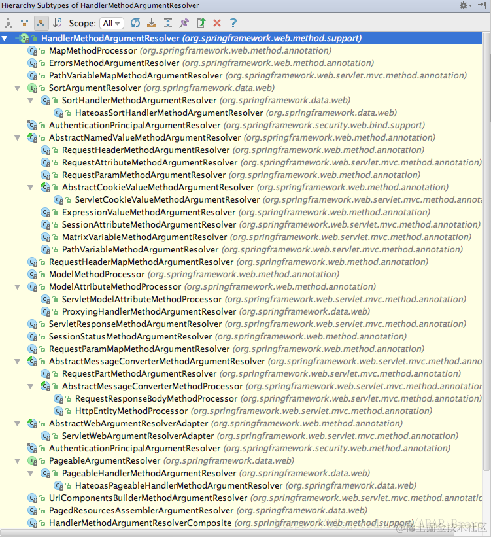
Task: Click class icon beside ErrorsMethodArgumentResolver
Action: tap(33, 63)
